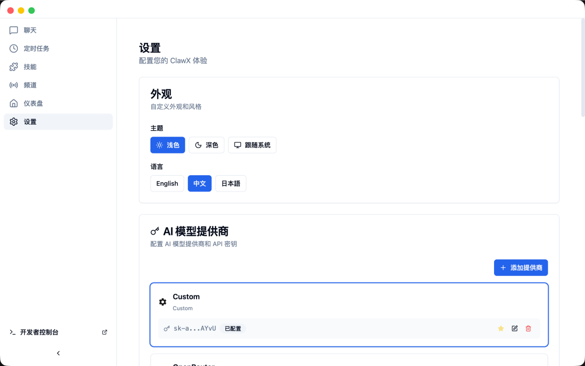Image resolution: width=585 pixels, height=366 pixels.
Task: Open the 定时任务 page
Action: pos(36,49)
